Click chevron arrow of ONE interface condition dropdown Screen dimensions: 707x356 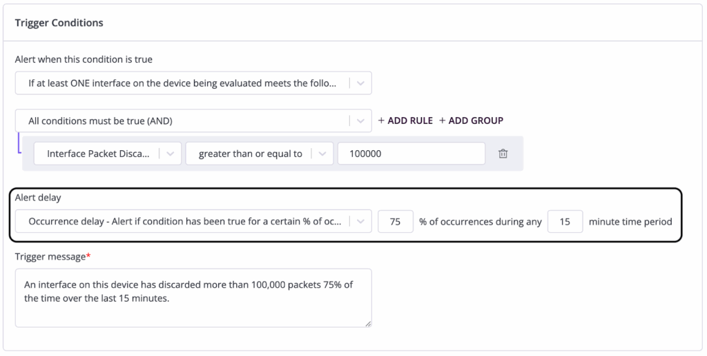(x=360, y=83)
